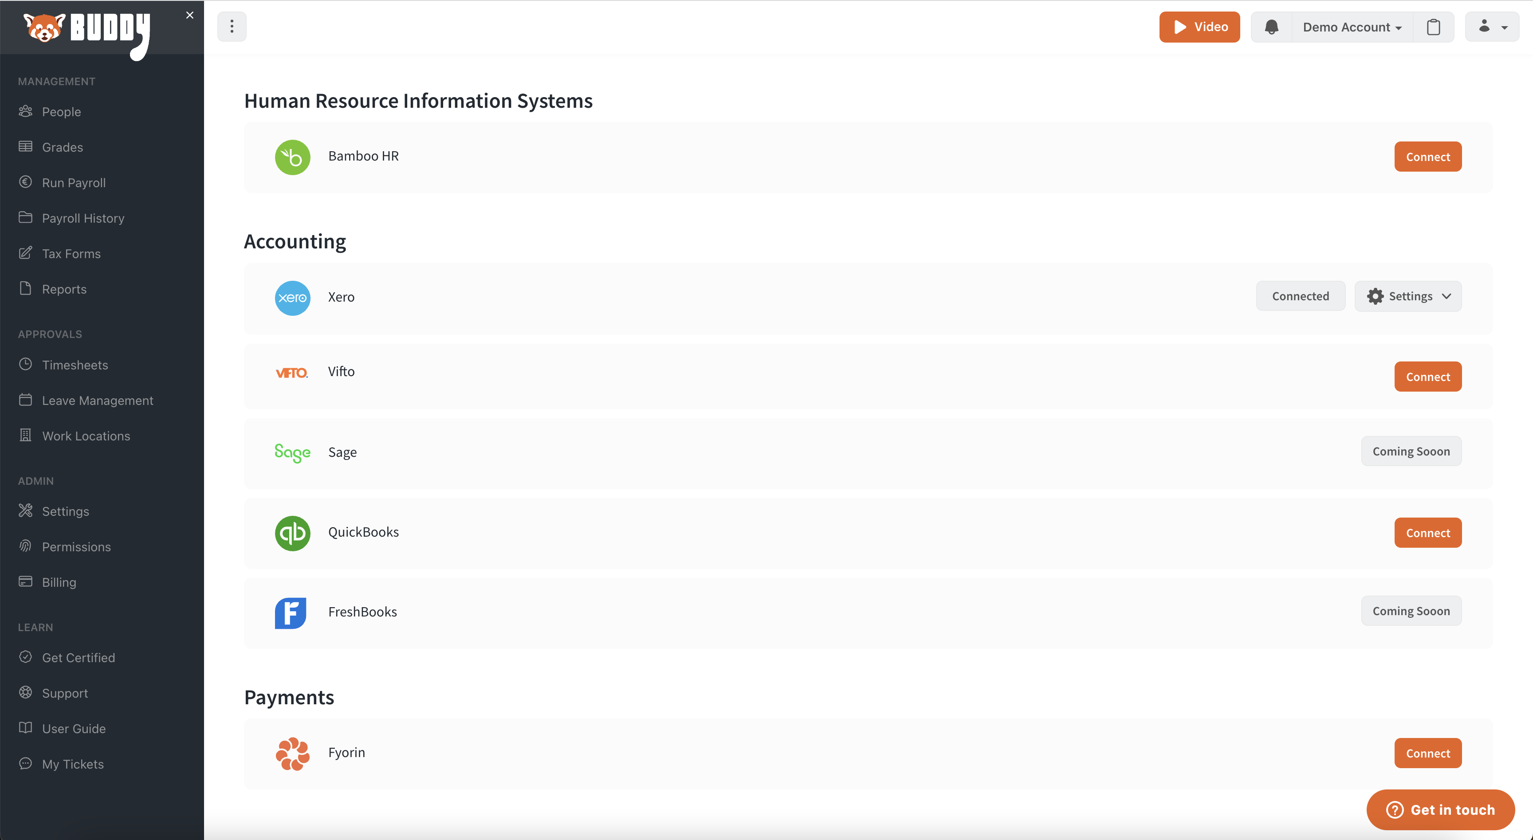Close the sidebar with the X icon
1533x840 pixels.
tap(190, 16)
